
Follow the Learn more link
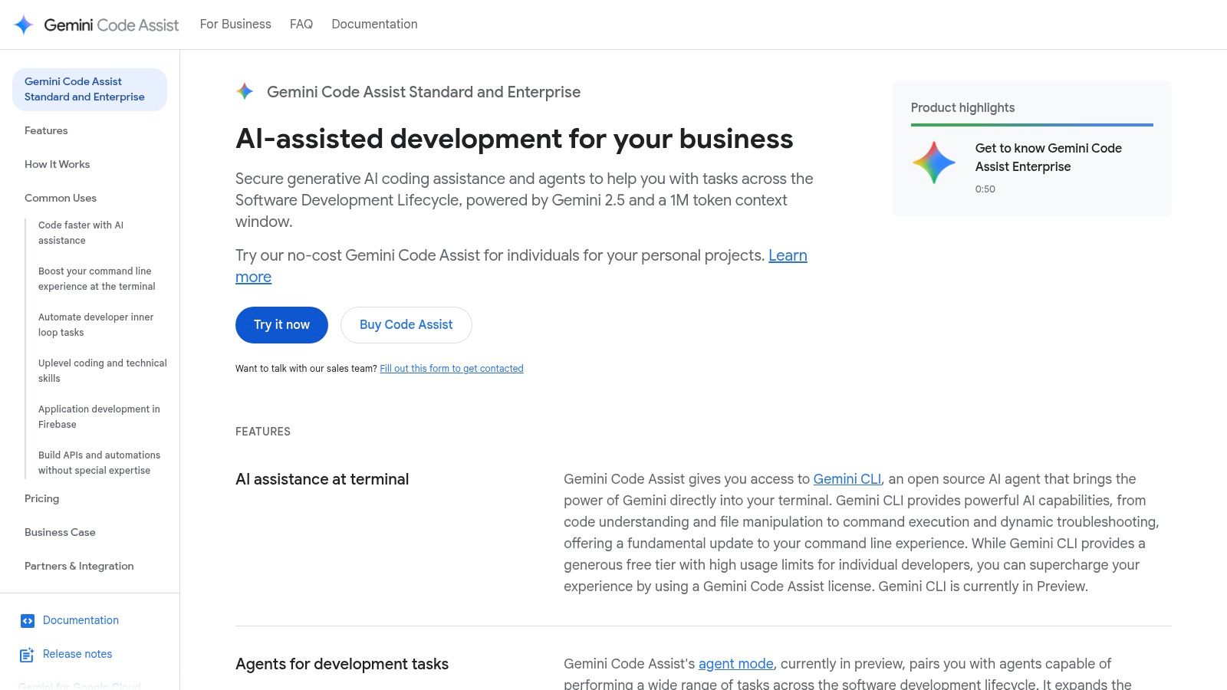click(788, 255)
